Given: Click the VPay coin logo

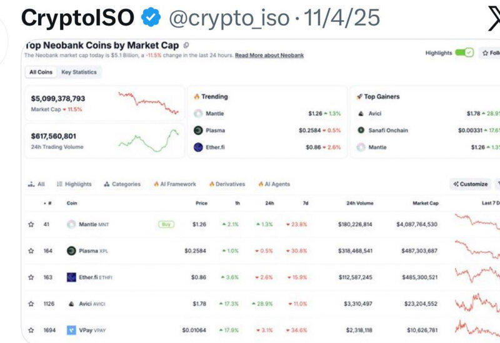Looking at the screenshot, I should point(72,329).
